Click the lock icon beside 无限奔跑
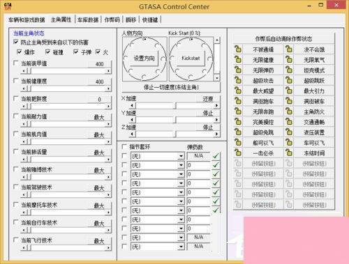The width and height of the screenshot is (349, 264). [238, 111]
